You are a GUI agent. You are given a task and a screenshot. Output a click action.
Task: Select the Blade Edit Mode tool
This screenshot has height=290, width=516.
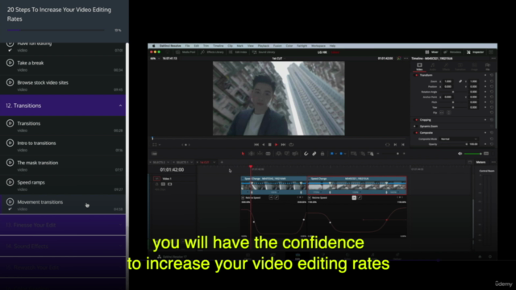[268, 154]
